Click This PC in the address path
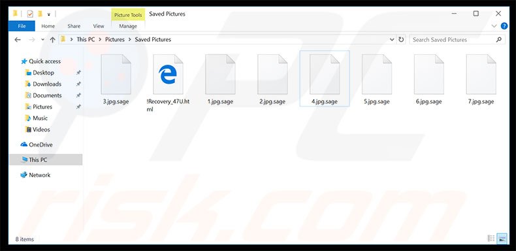Screen dimensions: 516x251 tap(86, 39)
